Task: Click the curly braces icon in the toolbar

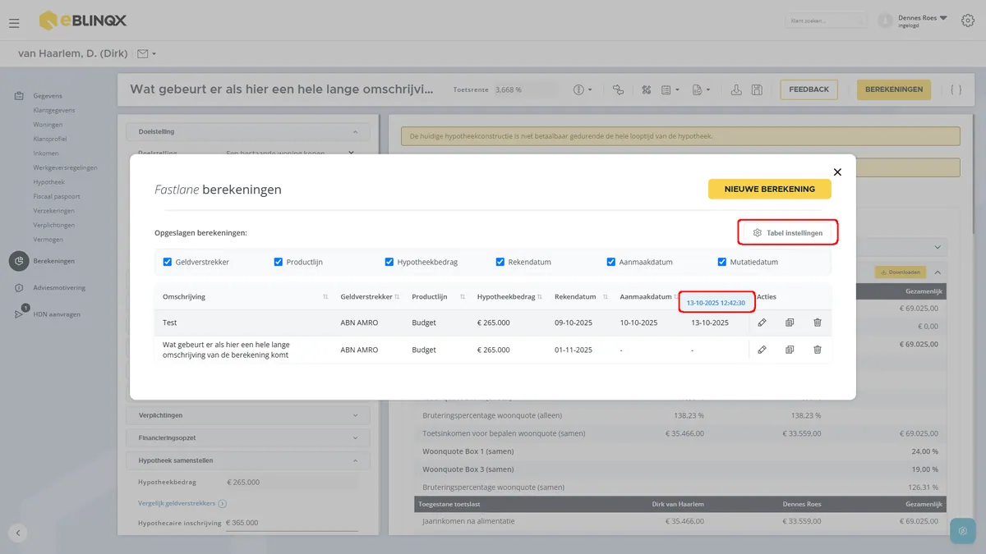Action: [x=956, y=89]
